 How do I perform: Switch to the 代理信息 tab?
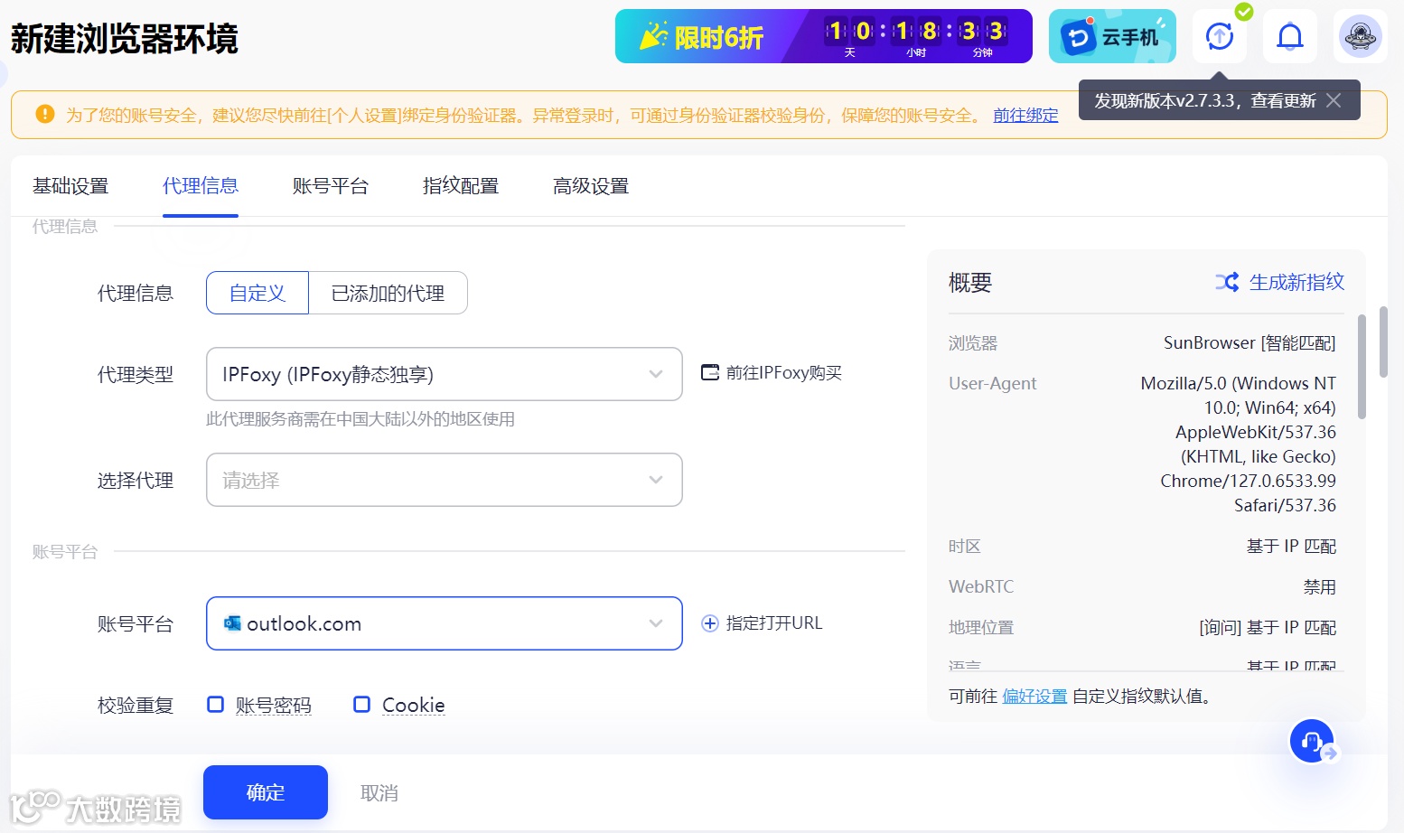pos(201,186)
